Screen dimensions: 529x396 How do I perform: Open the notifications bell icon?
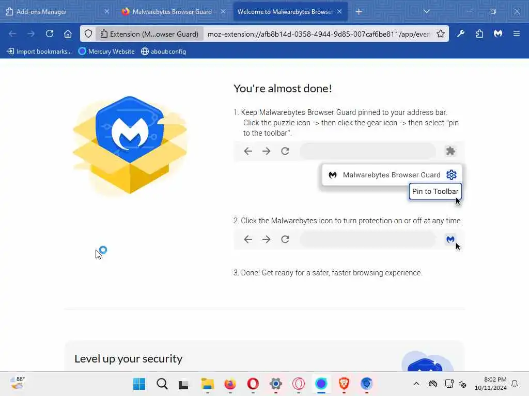[515, 384]
